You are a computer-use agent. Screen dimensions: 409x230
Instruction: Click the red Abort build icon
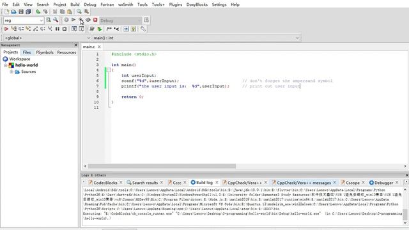point(95,20)
